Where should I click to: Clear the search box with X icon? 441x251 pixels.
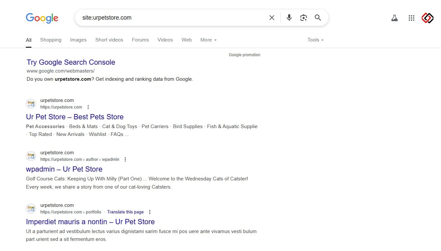click(272, 18)
